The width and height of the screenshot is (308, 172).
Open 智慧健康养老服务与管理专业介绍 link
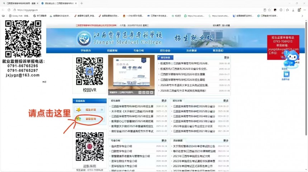131,156
